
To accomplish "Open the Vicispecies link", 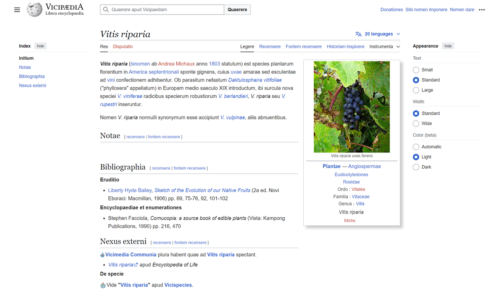I will coord(178,285).
